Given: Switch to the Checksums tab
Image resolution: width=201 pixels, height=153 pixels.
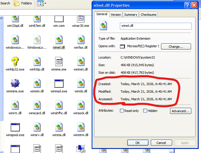Looking at the screenshot, I should [x=148, y=15].
